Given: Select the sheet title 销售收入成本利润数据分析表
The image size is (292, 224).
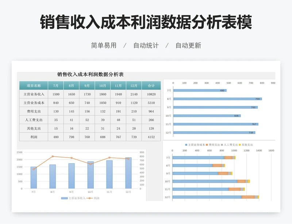Looking at the screenshot, I should 90,75.
